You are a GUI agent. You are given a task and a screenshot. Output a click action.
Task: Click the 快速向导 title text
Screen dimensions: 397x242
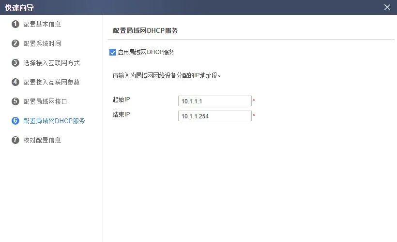click(x=19, y=8)
